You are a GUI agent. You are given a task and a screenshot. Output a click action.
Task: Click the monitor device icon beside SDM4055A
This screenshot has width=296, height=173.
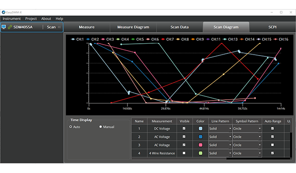(4, 27)
